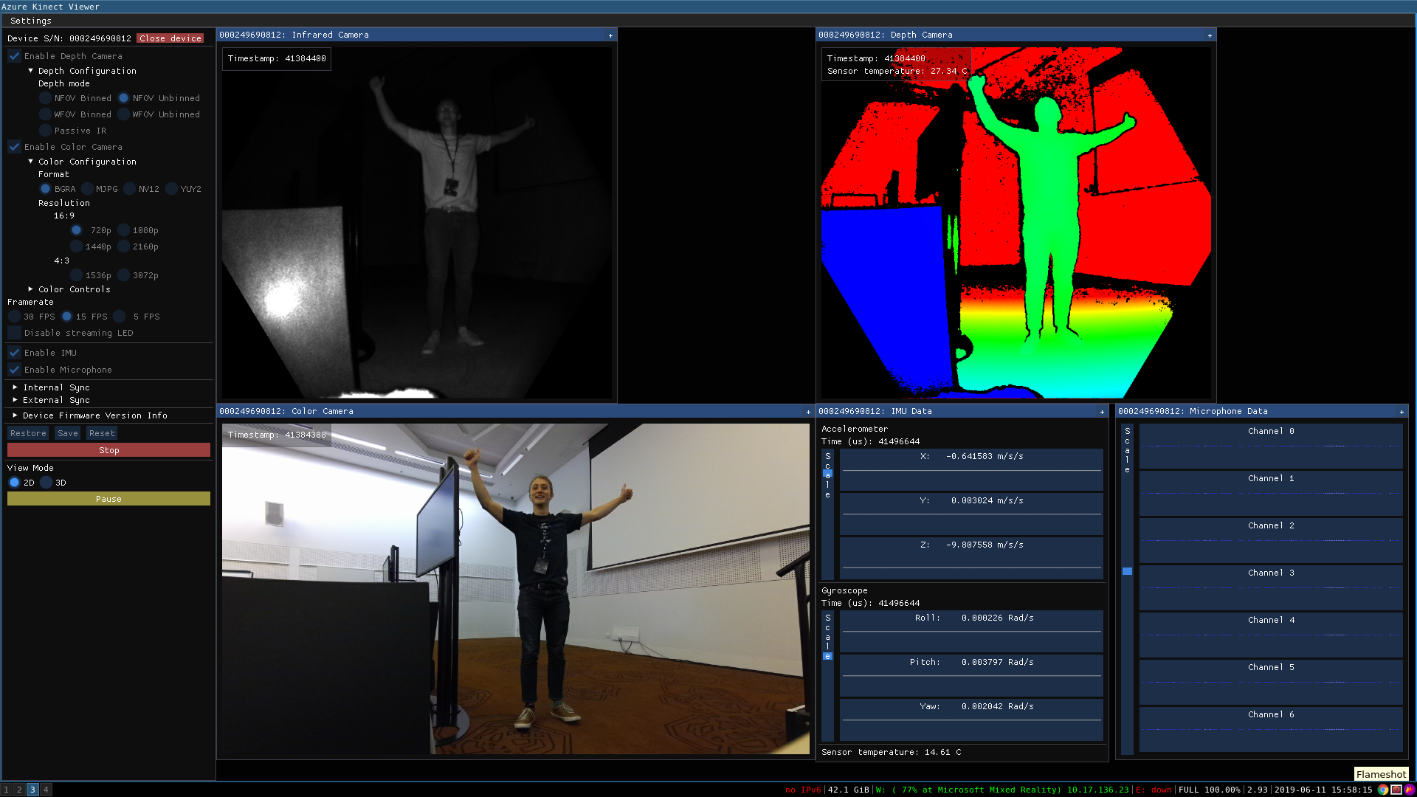Collapse the Depth Configuration tree

pos(30,71)
